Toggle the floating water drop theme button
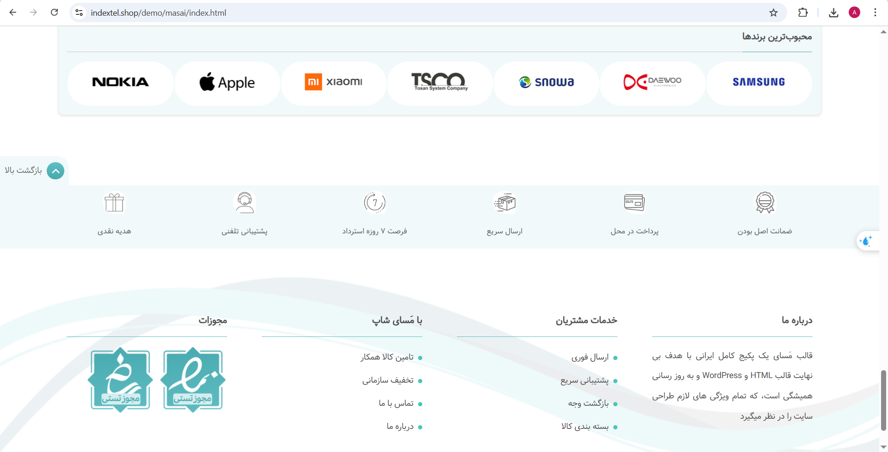 point(866,241)
